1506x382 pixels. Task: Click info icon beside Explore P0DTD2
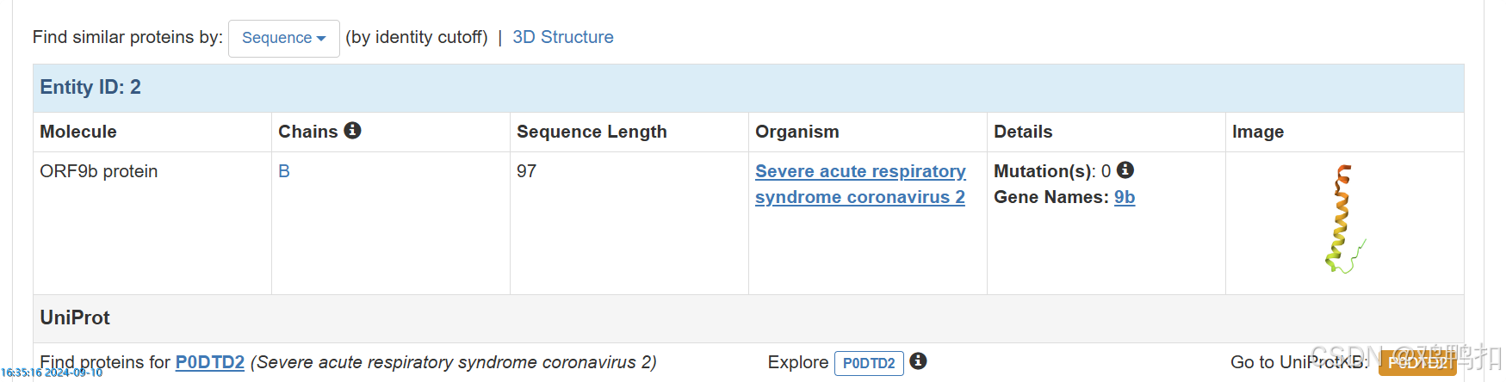tap(918, 361)
